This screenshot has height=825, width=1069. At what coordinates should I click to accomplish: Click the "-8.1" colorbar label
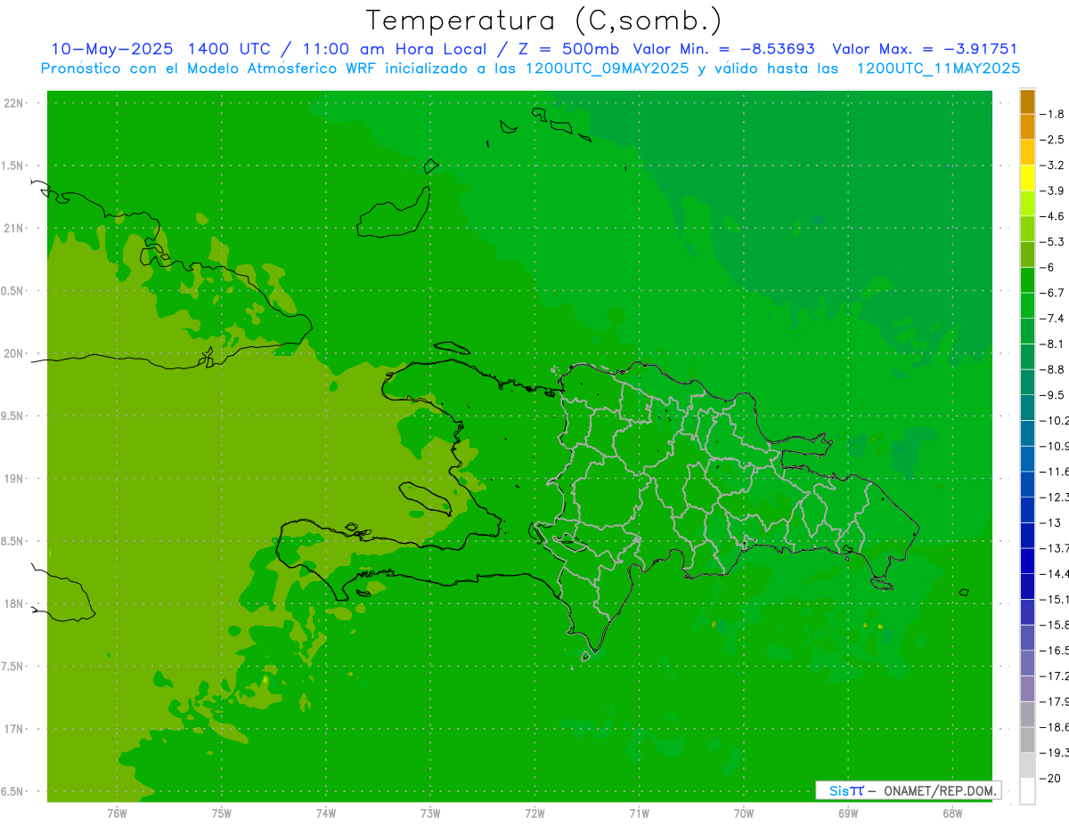tap(1052, 344)
